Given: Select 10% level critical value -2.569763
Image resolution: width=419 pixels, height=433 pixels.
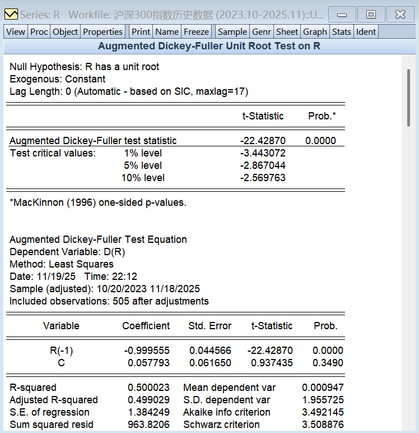Looking at the screenshot, I should click(263, 178).
